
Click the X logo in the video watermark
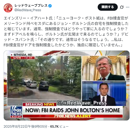click(x=60, y=103)
